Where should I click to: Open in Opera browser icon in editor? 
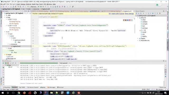(130, 20)
